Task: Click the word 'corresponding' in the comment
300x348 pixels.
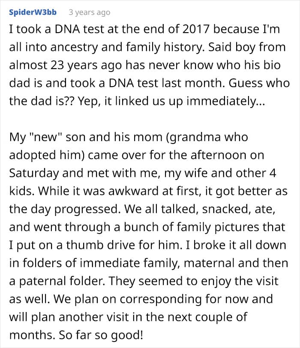Action: tap(161, 299)
